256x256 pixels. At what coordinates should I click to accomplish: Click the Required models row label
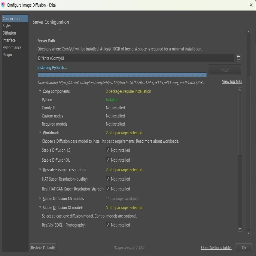point(54,124)
